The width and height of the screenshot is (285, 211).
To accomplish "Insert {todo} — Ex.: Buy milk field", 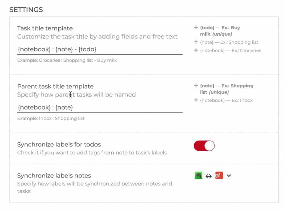I will [x=220, y=31].
